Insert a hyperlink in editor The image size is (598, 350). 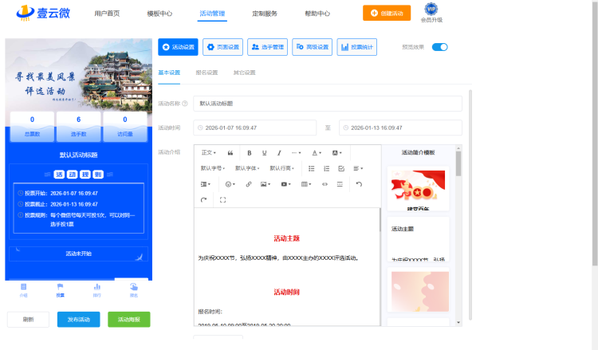click(x=248, y=184)
